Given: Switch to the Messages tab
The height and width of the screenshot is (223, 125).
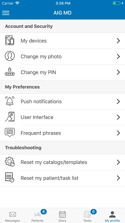Looking at the screenshot, I should pos(12,216).
